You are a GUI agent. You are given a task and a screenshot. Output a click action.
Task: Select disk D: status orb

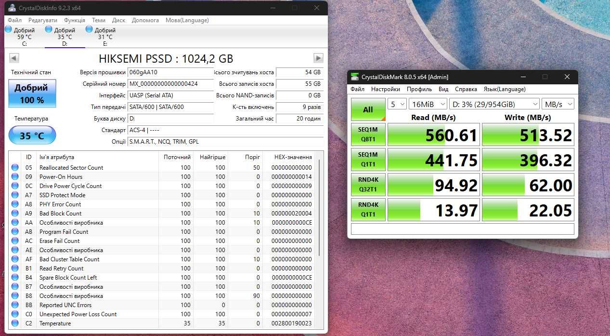coord(49,29)
